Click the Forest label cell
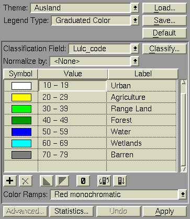 click(142, 120)
